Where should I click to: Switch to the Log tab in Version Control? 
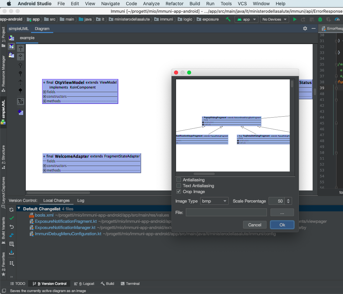tap(81, 201)
